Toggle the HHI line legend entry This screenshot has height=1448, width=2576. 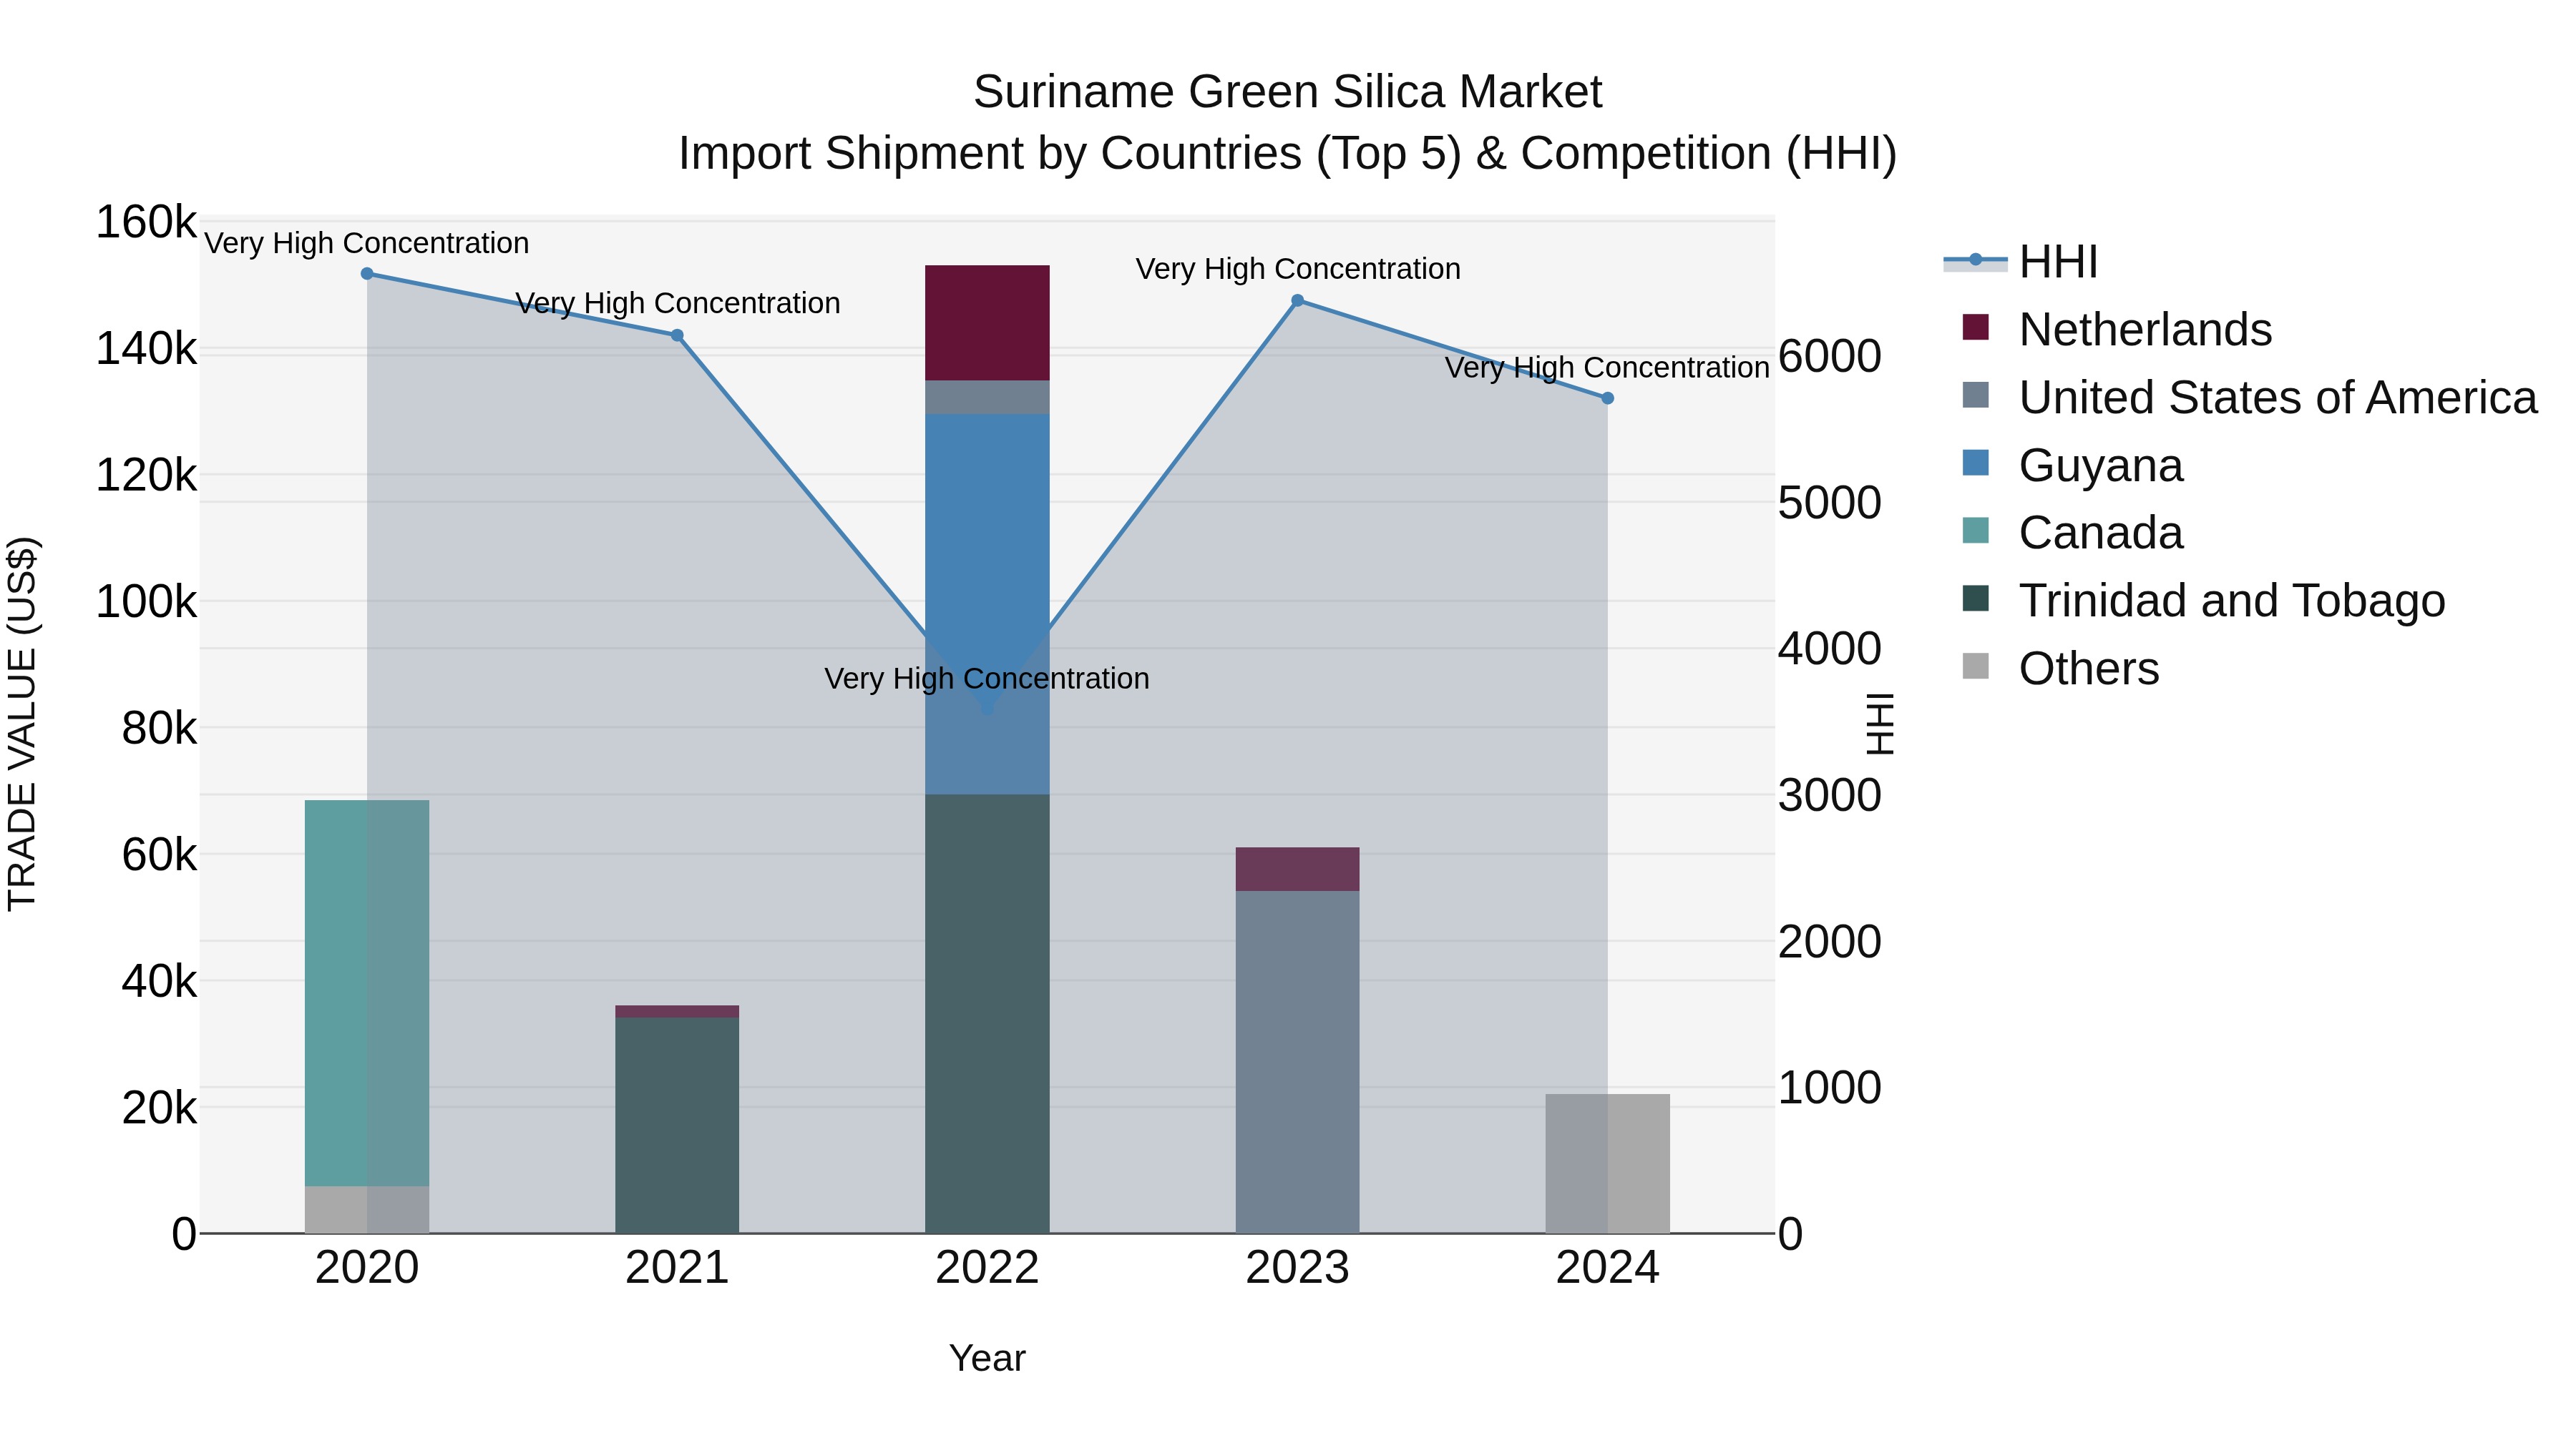pyautogui.click(x=2020, y=262)
